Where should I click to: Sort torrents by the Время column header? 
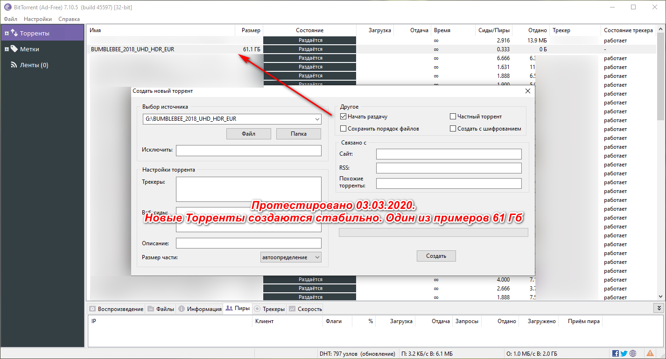[453, 30]
